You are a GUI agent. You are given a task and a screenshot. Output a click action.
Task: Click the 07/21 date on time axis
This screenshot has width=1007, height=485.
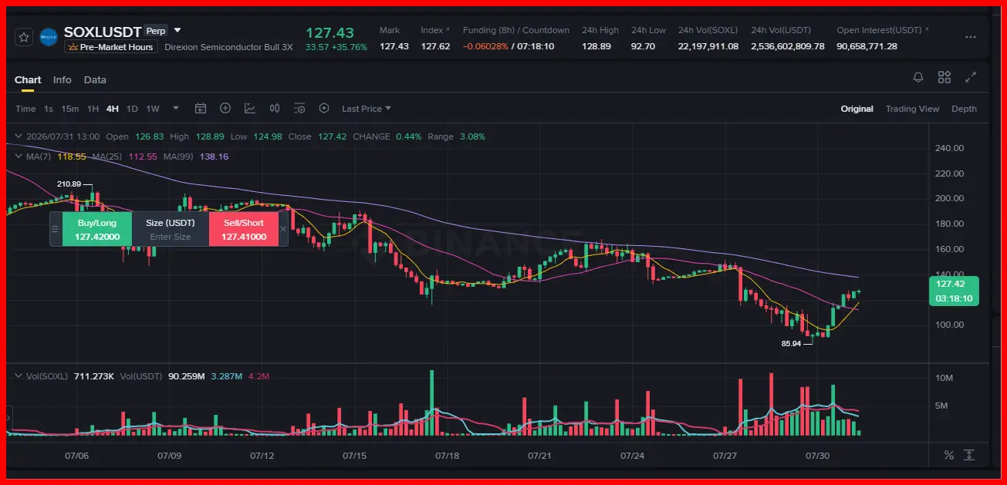click(539, 456)
